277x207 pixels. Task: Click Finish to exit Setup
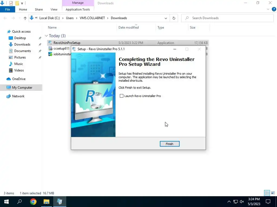coord(170,144)
